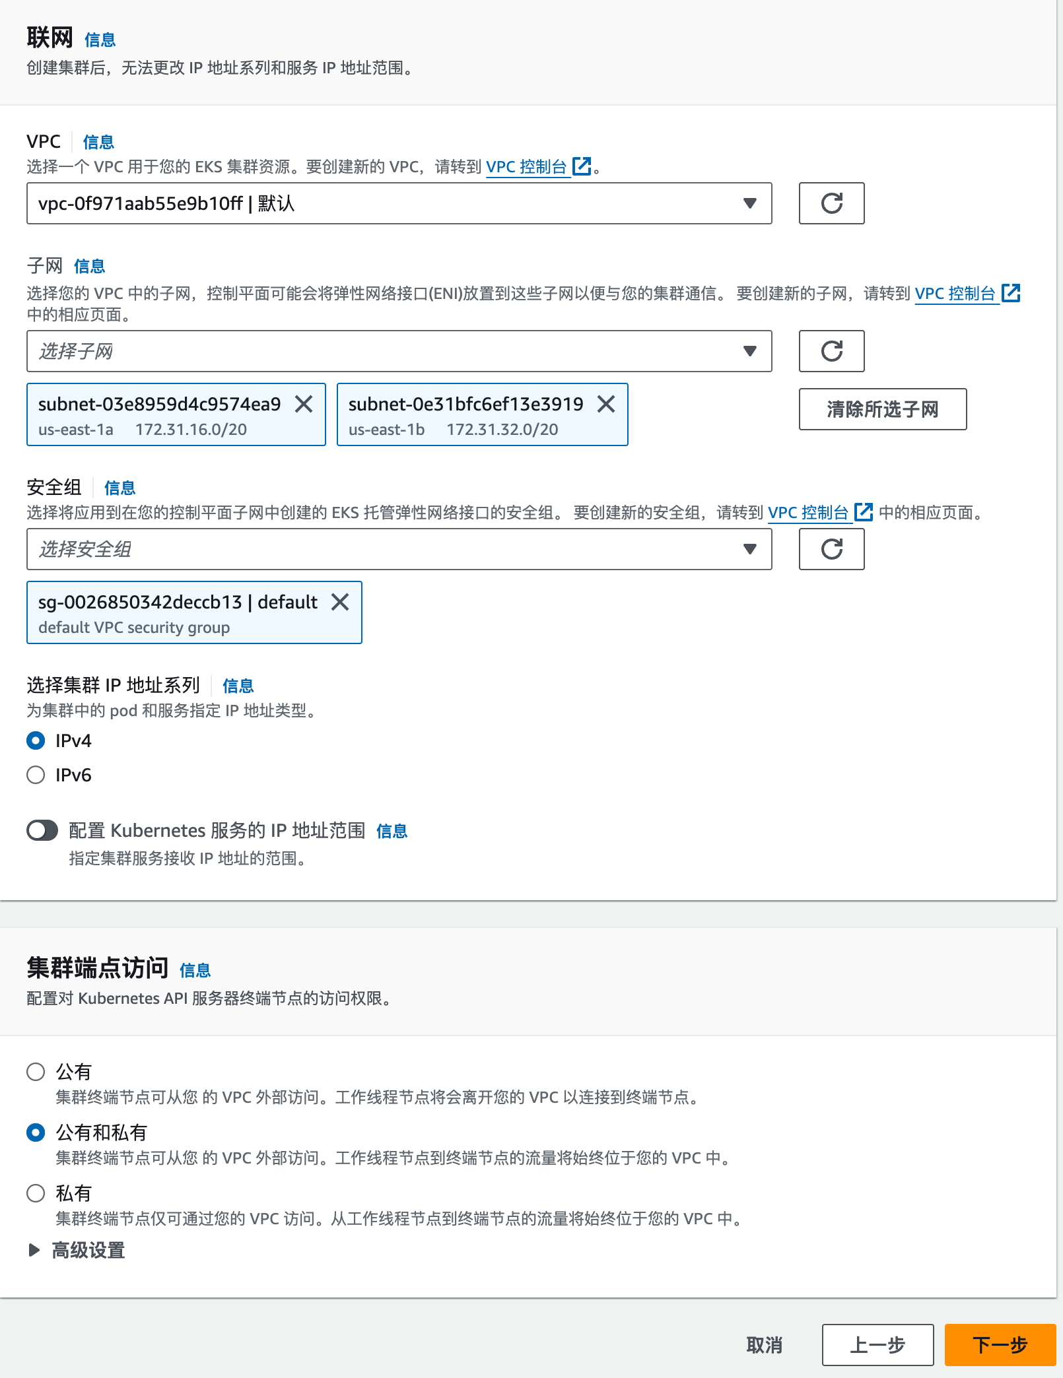Choose 公有 endpoint access option
This screenshot has width=1063, height=1378.
[x=36, y=1072]
